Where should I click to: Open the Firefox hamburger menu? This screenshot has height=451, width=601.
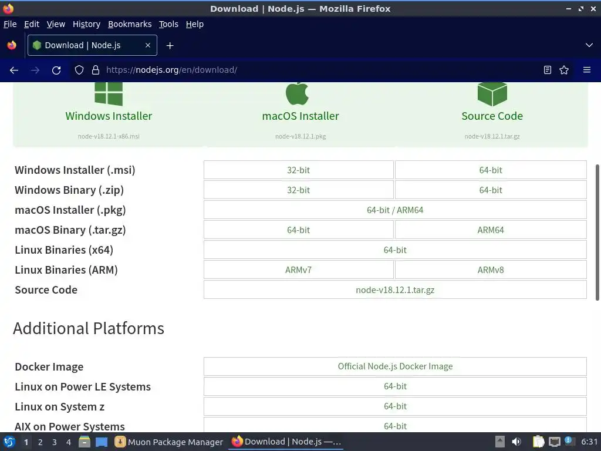(587, 70)
